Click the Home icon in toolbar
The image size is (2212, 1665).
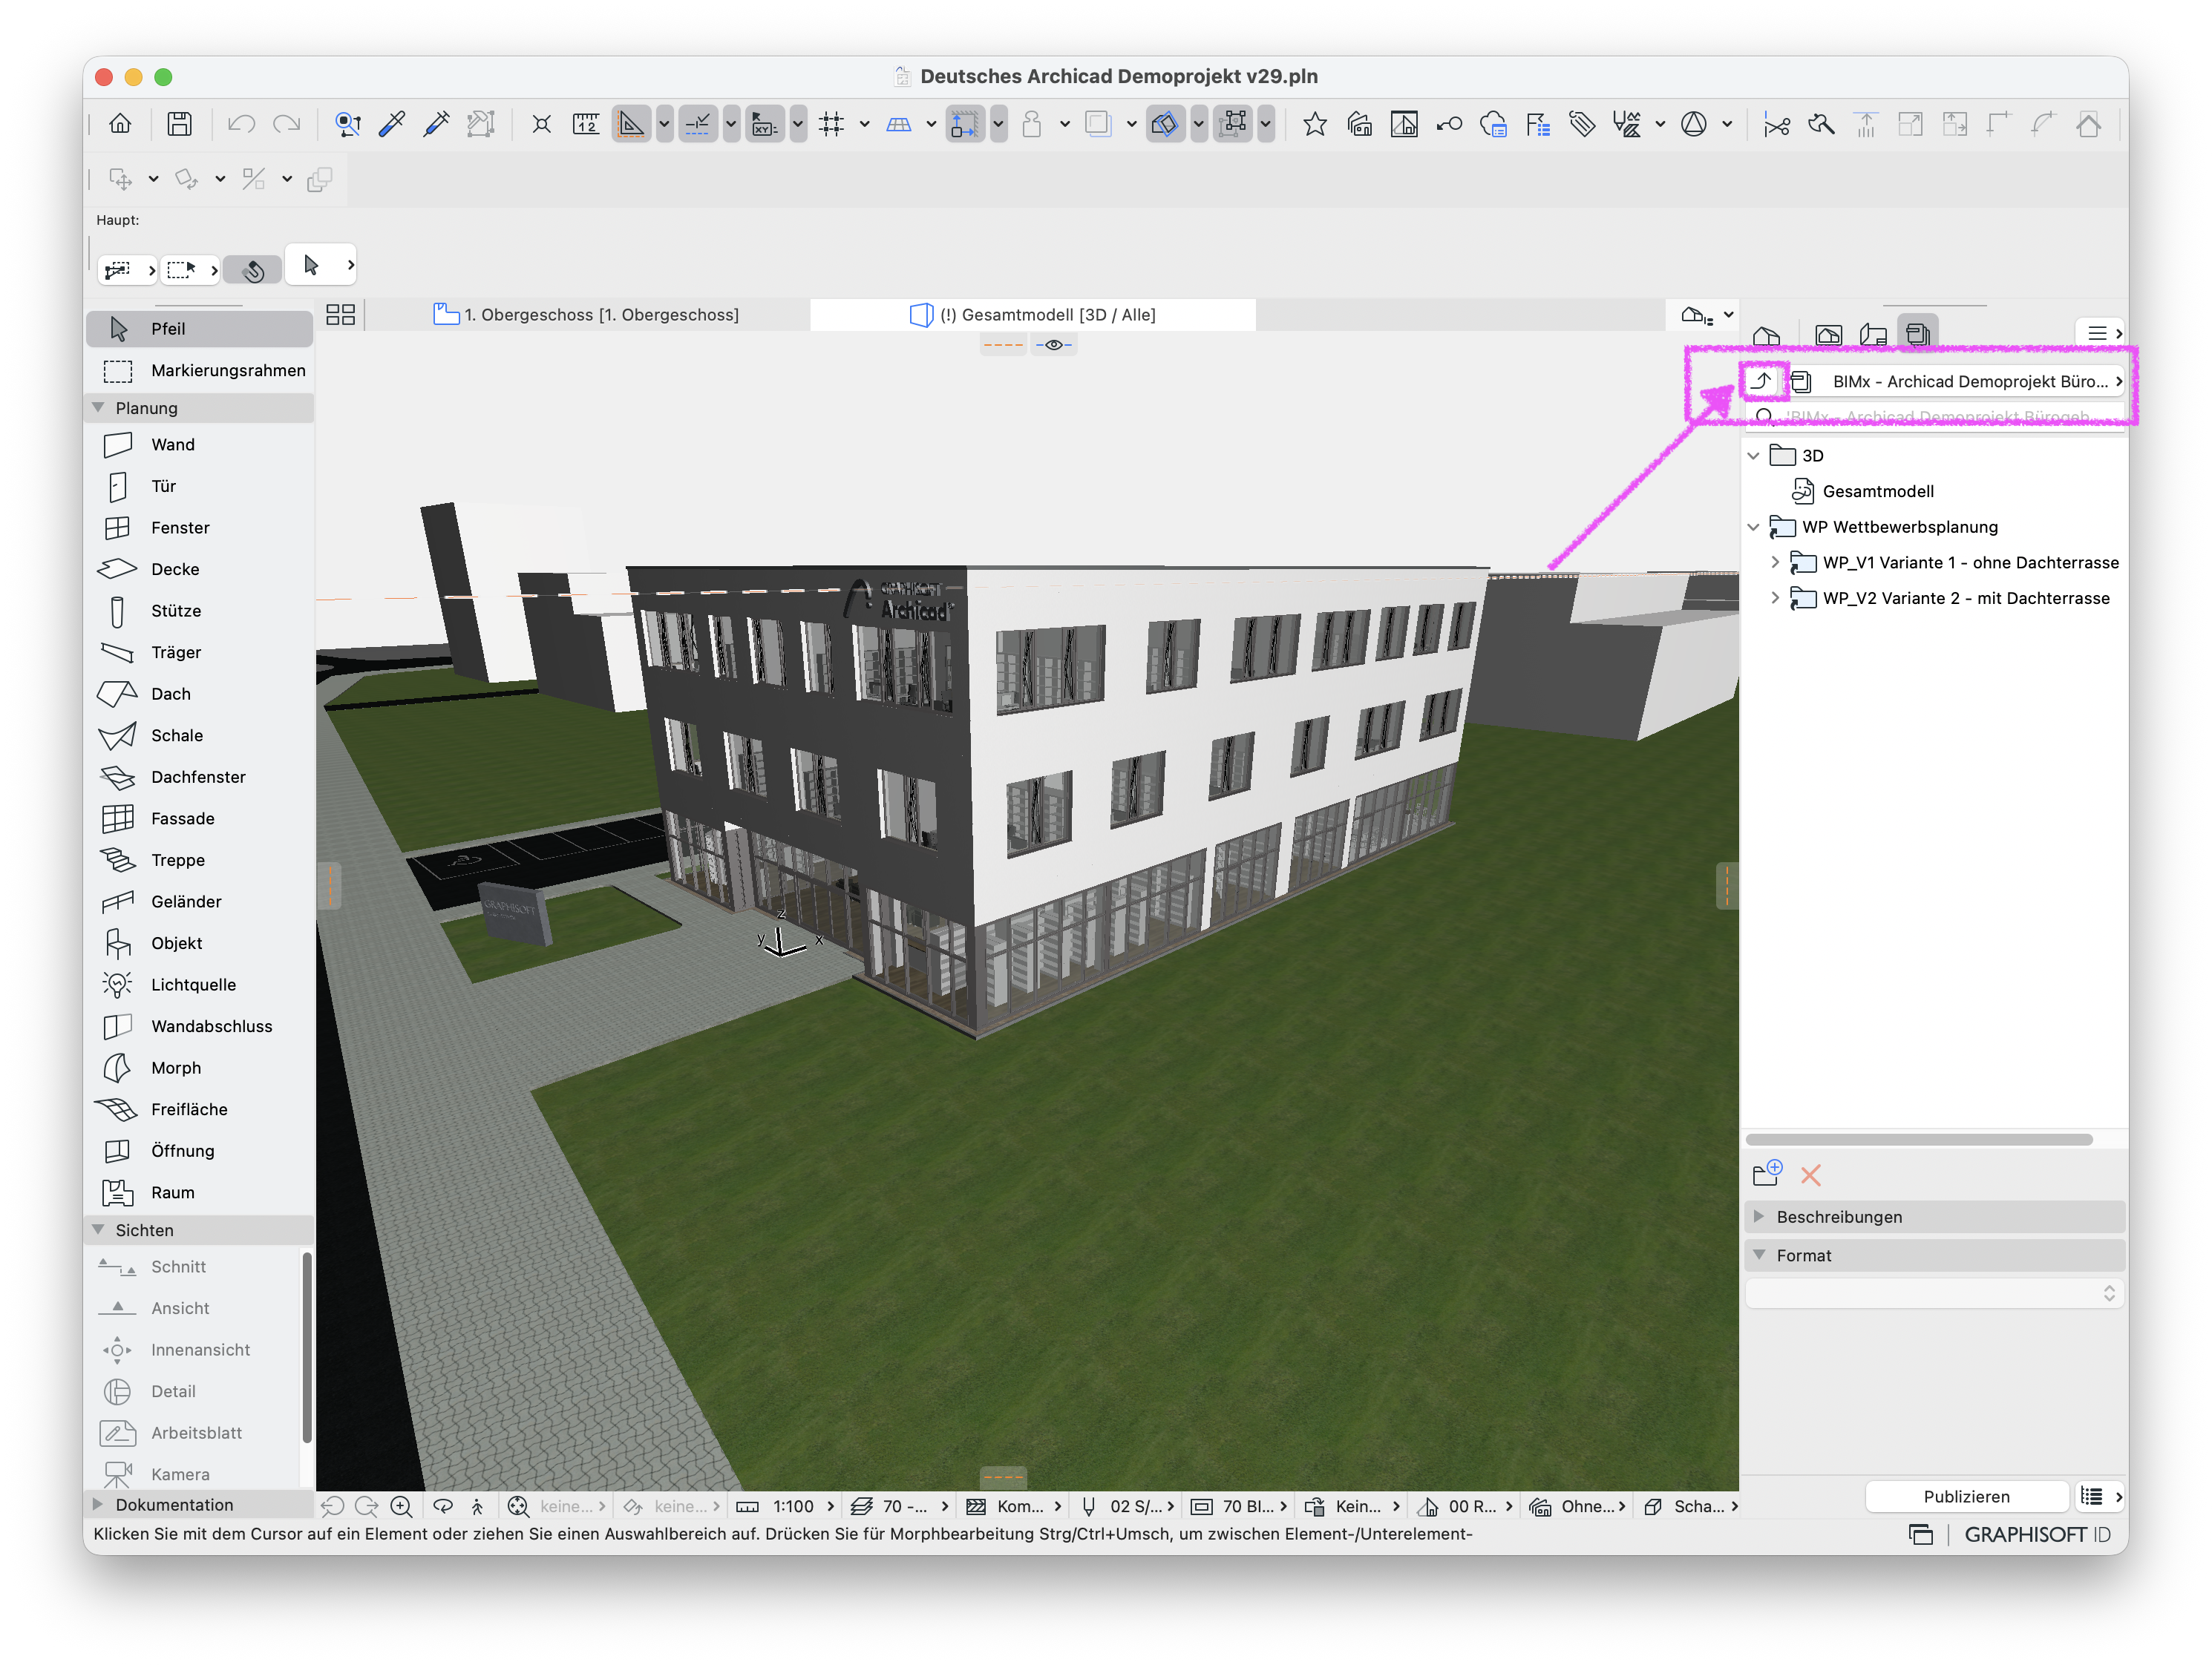pos(120,124)
